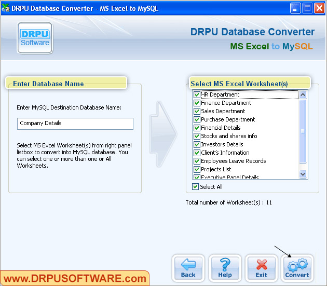Viewport: 327px width, 286px height.
Task: Click the worksheet list scroll down arrow
Action: 303,174
